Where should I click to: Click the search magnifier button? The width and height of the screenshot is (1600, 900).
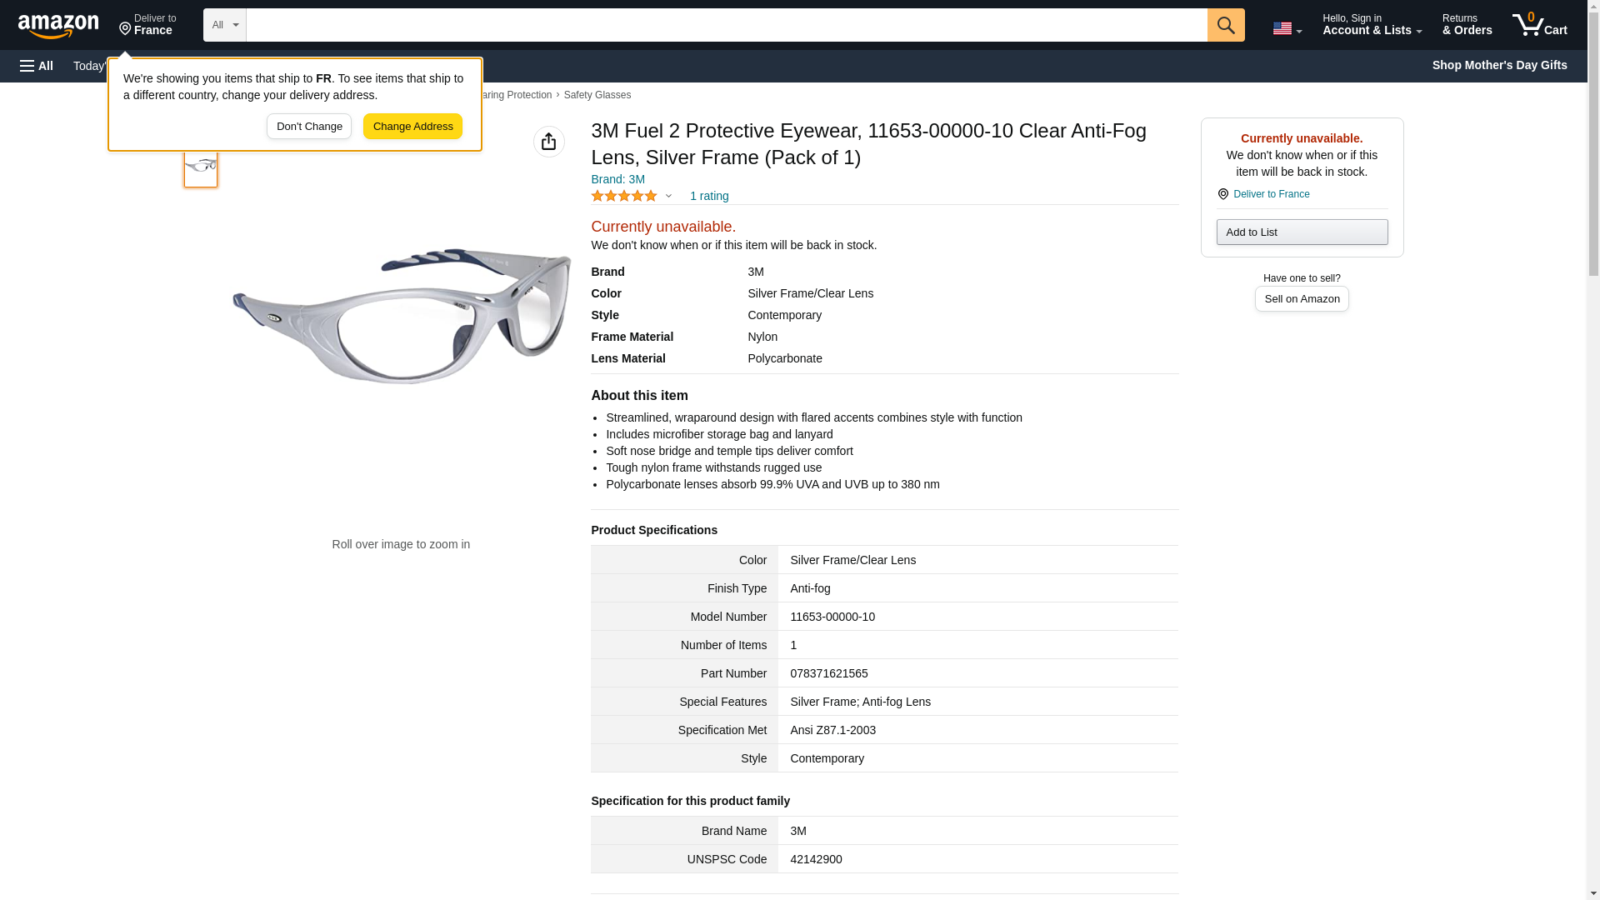(x=1225, y=25)
